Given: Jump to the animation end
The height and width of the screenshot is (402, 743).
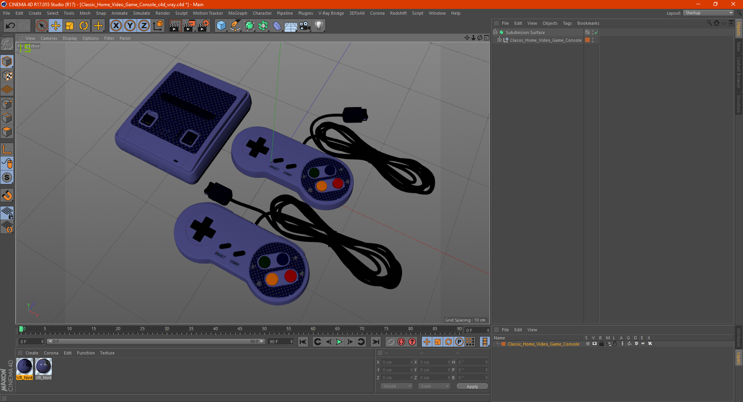Looking at the screenshot, I should click(x=375, y=342).
